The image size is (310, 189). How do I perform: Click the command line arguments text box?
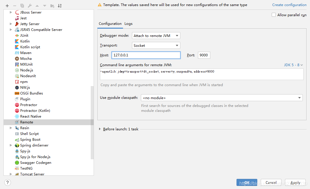pos(202,74)
